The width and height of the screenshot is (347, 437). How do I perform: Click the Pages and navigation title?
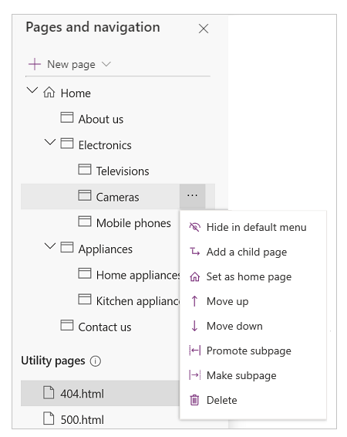[93, 27]
